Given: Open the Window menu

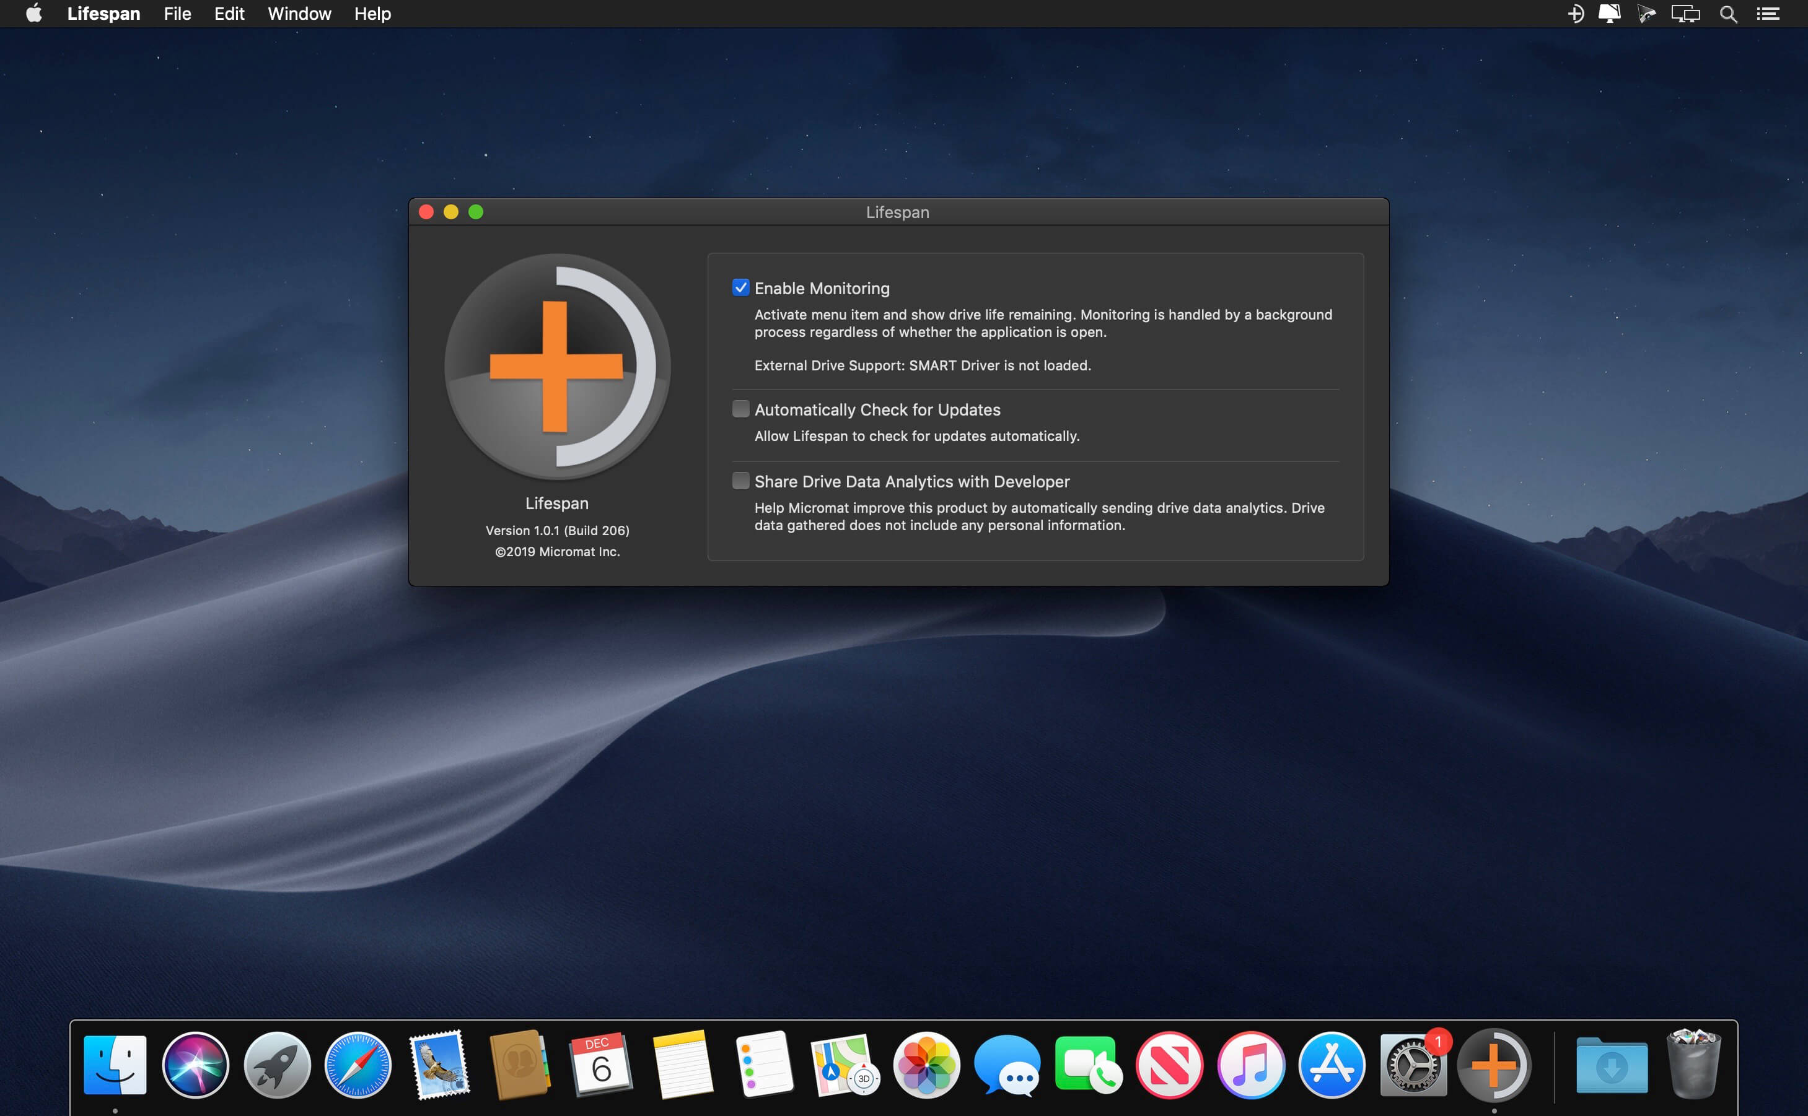Looking at the screenshot, I should (299, 14).
